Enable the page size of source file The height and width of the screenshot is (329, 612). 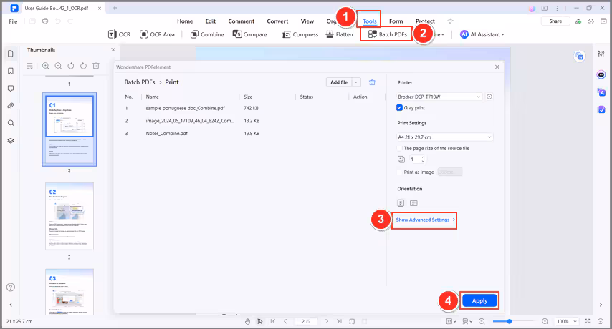tap(400, 148)
